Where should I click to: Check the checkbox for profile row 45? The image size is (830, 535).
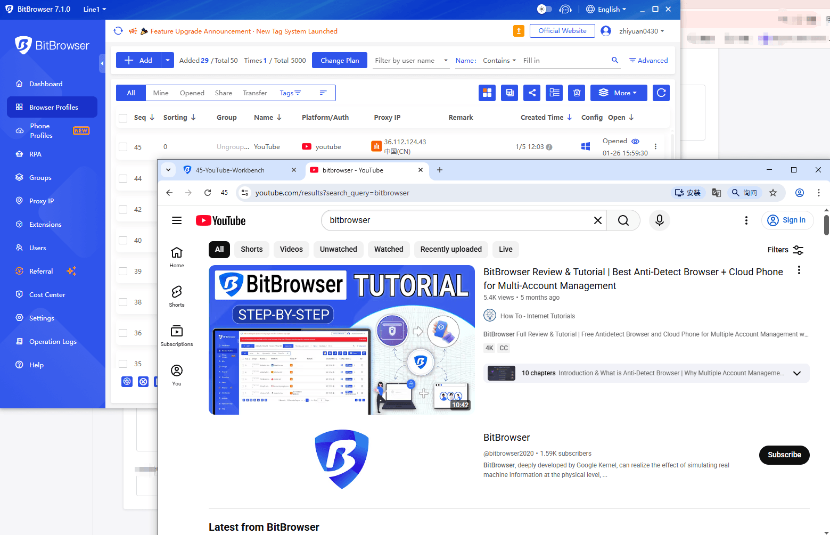123,146
